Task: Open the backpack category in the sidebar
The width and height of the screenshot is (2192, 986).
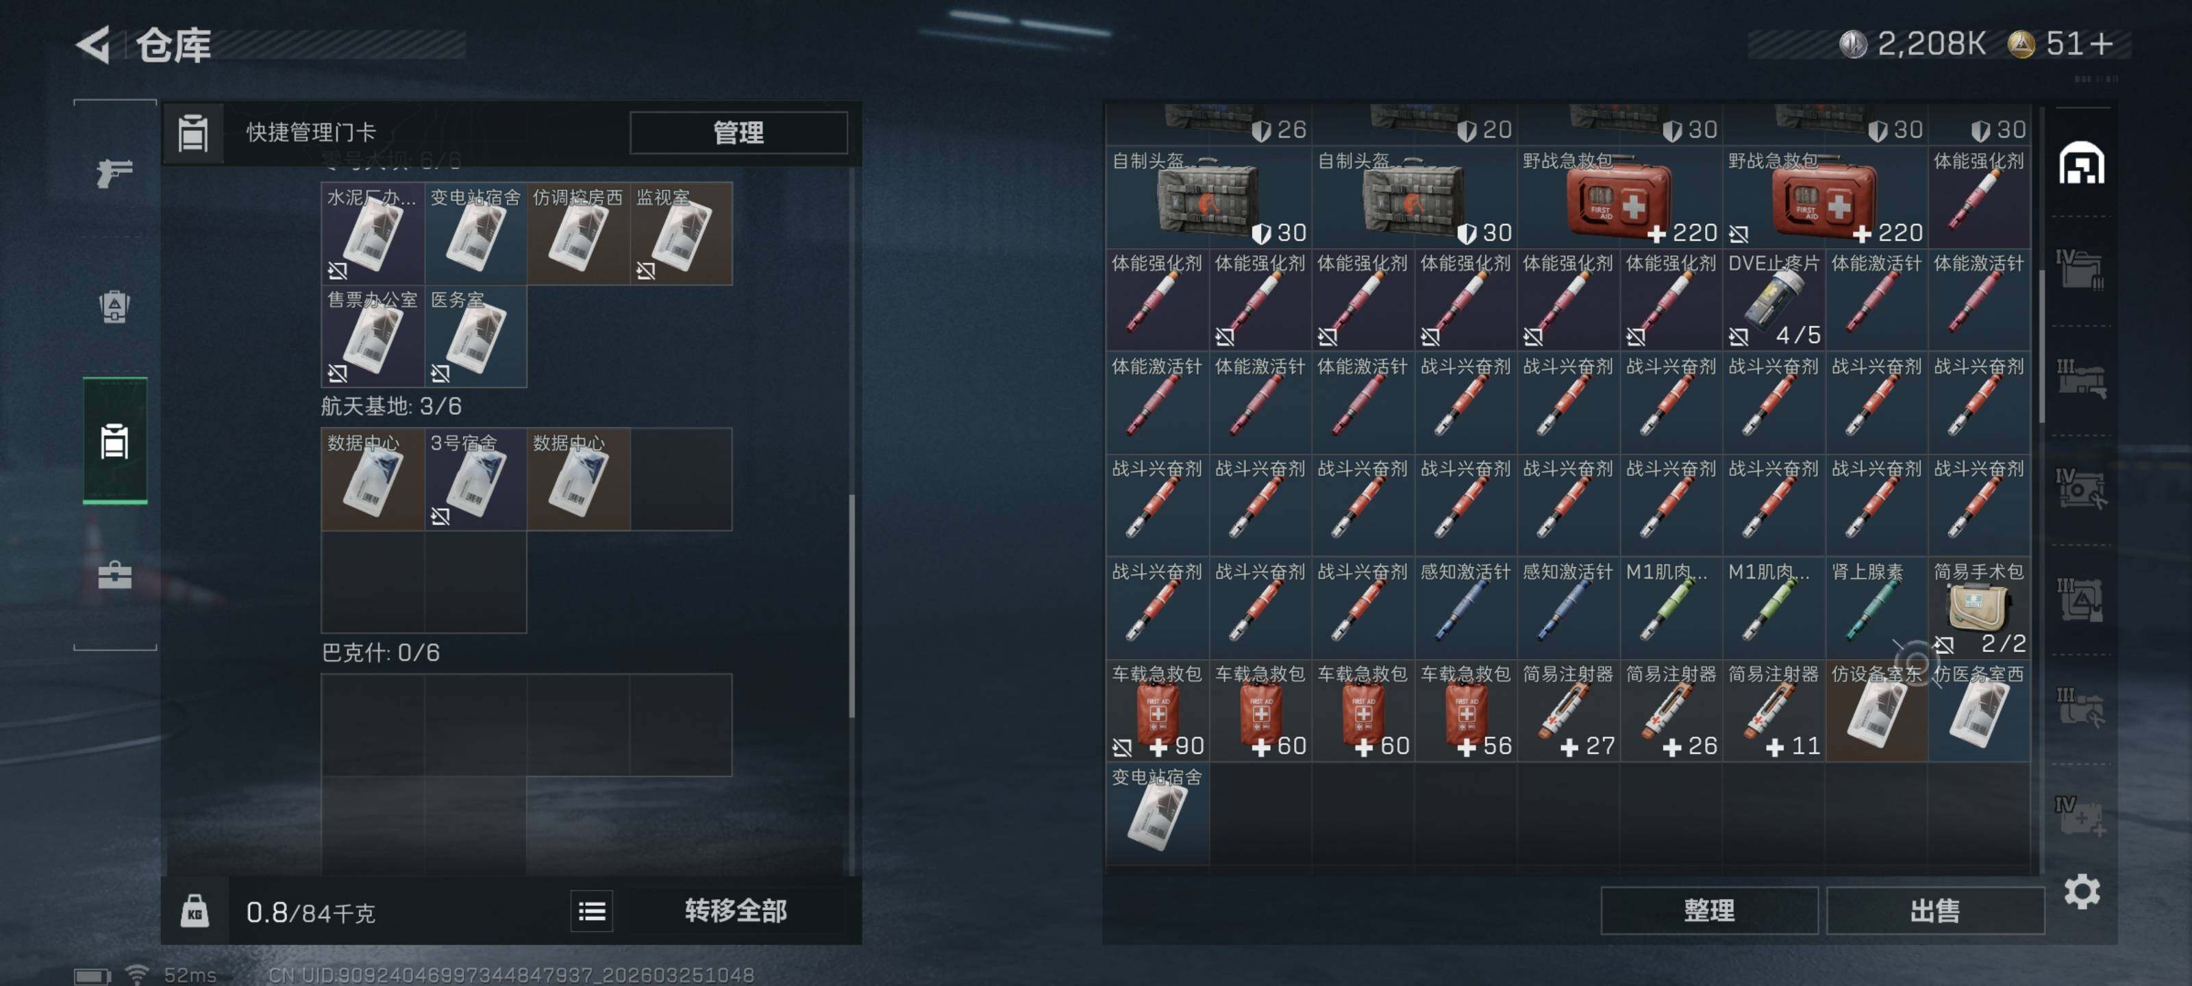Action: 114,307
